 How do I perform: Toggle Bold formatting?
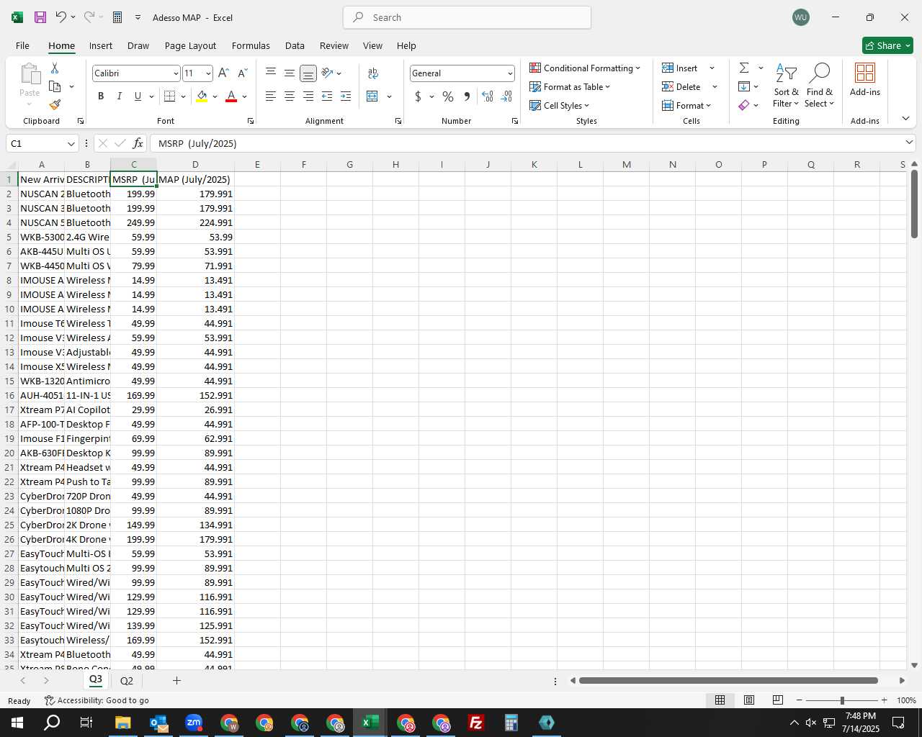pos(101,96)
